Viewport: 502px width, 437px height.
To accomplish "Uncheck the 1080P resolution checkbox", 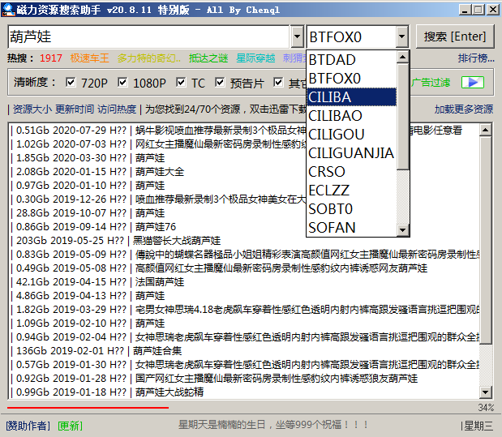I will tap(122, 83).
